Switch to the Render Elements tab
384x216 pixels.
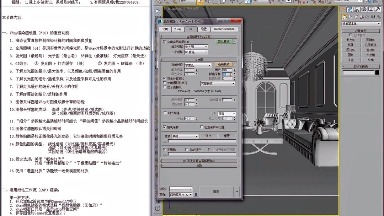click(x=224, y=29)
